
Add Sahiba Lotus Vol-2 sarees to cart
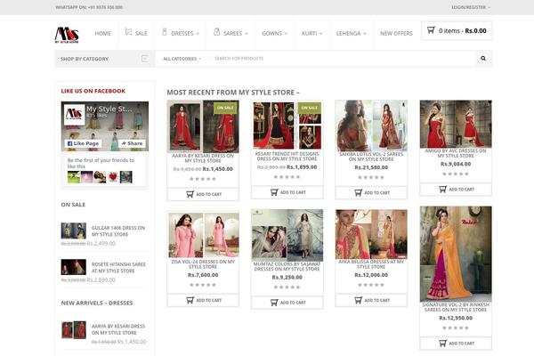click(371, 193)
